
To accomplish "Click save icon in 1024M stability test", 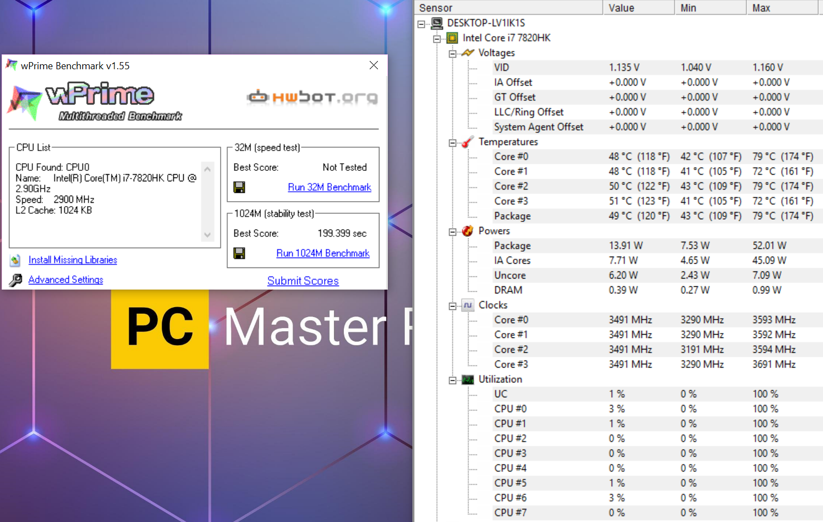I will [239, 253].
